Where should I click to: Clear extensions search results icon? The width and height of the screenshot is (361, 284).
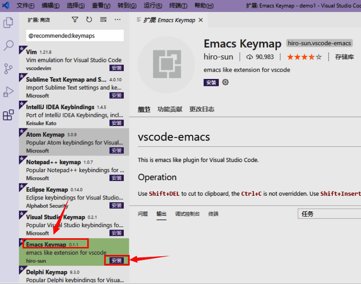[x=103, y=20]
